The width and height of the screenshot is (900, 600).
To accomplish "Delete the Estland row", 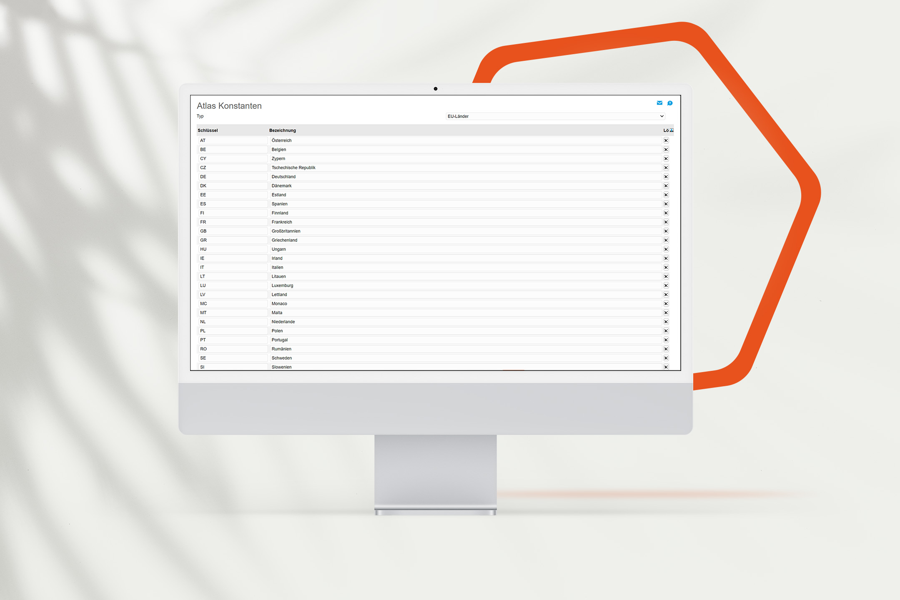I will [x=666, y=195].
